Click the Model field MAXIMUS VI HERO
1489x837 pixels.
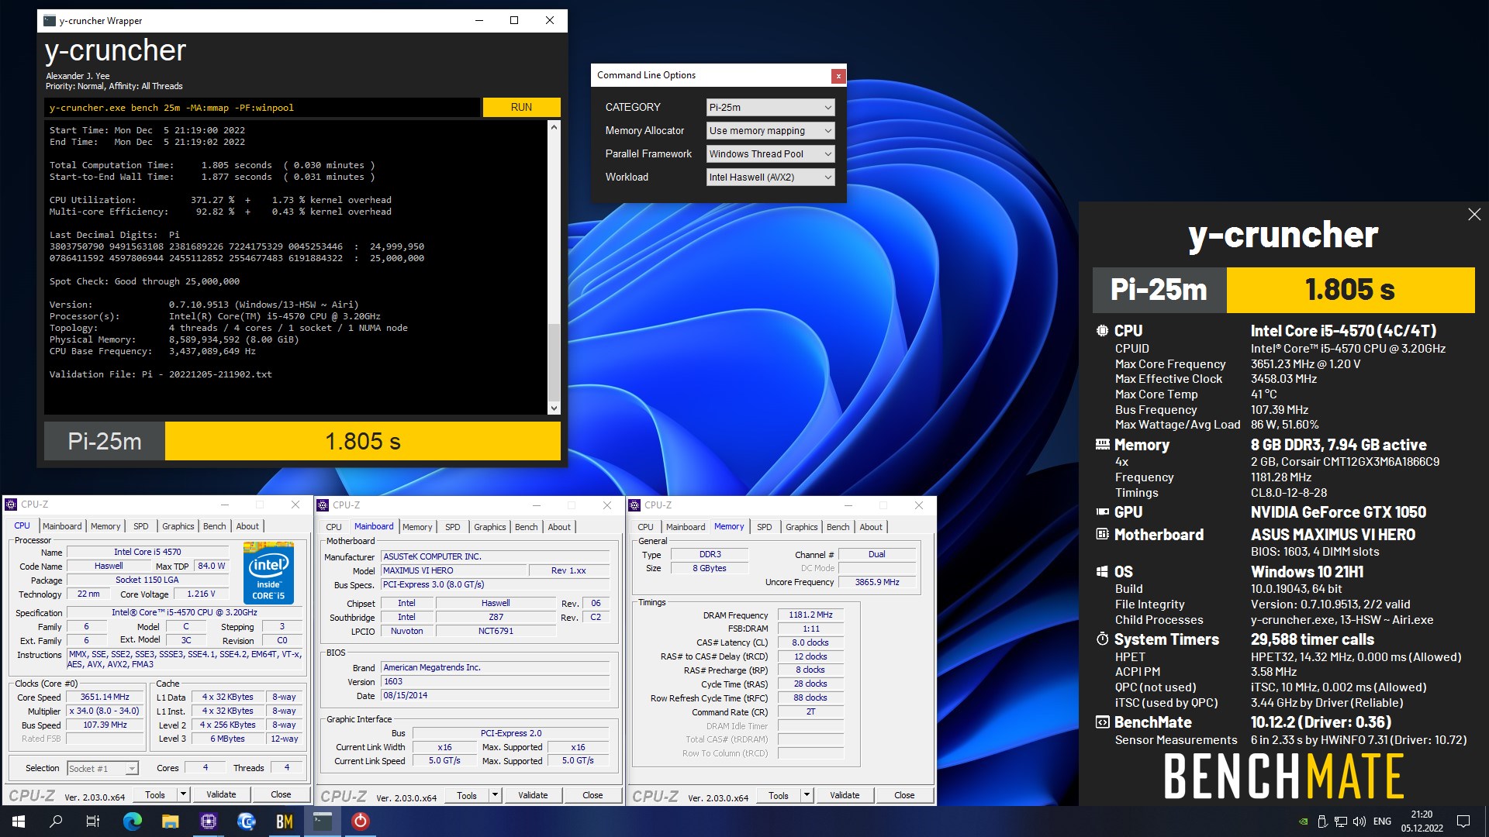tap(453, 570)
